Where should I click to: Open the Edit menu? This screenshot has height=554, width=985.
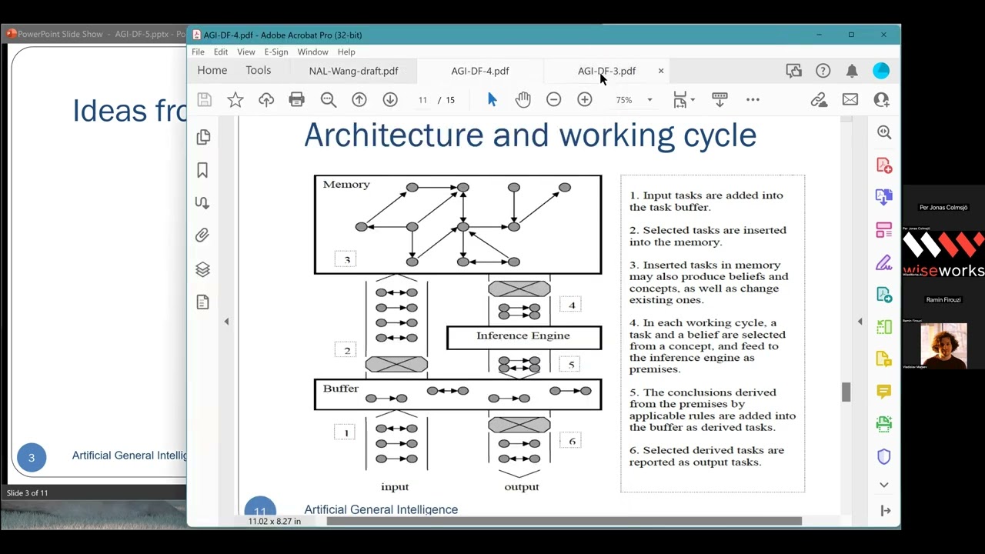[x=221, y=52]
